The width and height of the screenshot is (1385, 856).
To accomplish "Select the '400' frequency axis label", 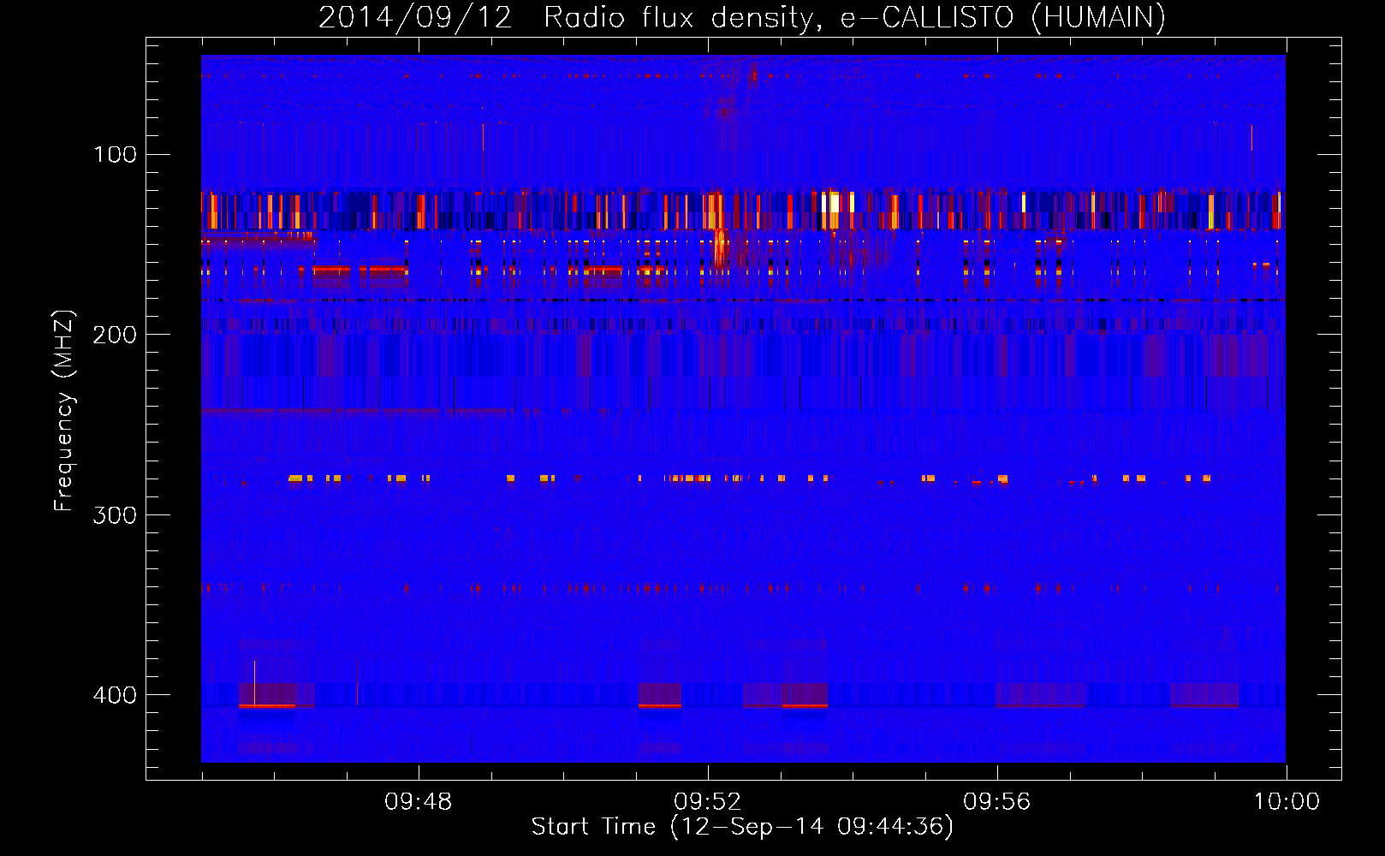I will tap(116, 695).
